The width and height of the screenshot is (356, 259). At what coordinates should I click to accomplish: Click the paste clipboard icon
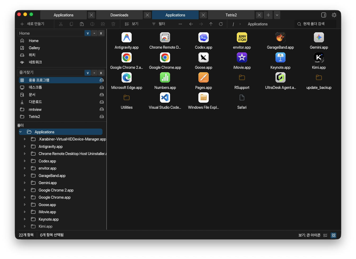(x=82, y=24)
